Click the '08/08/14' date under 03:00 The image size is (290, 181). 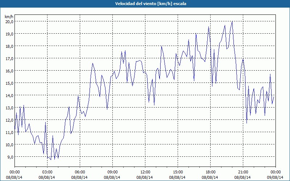tap(47, 177)
